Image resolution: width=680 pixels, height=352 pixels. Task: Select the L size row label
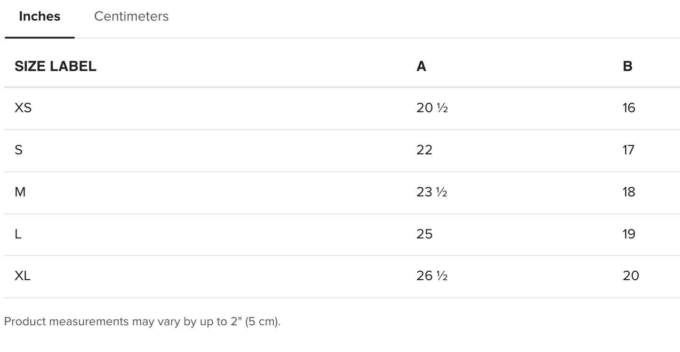(x=18, y=234)
